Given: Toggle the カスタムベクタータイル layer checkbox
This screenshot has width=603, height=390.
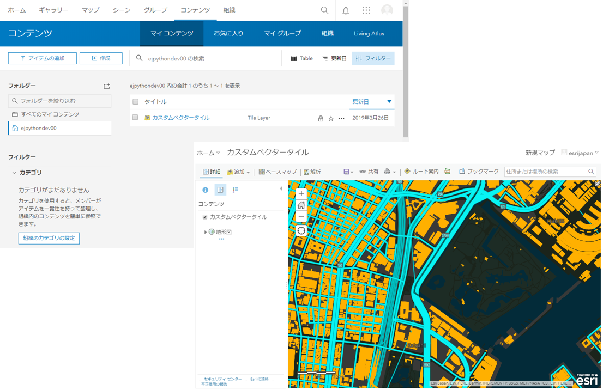Looking at the screenshot, I should point(205,217).
